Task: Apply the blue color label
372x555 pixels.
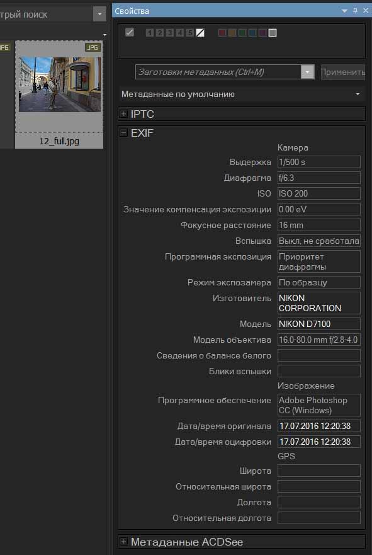Action: pos(252,33)
